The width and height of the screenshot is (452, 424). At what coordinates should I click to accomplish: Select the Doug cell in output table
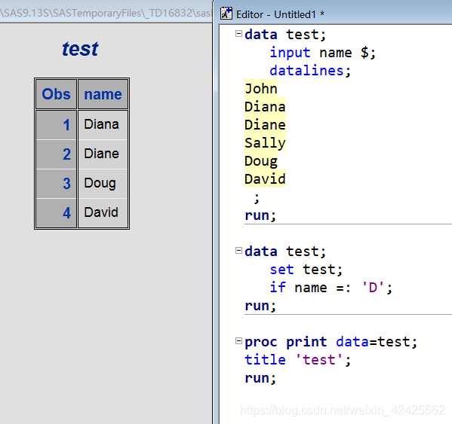coord(103,183)
